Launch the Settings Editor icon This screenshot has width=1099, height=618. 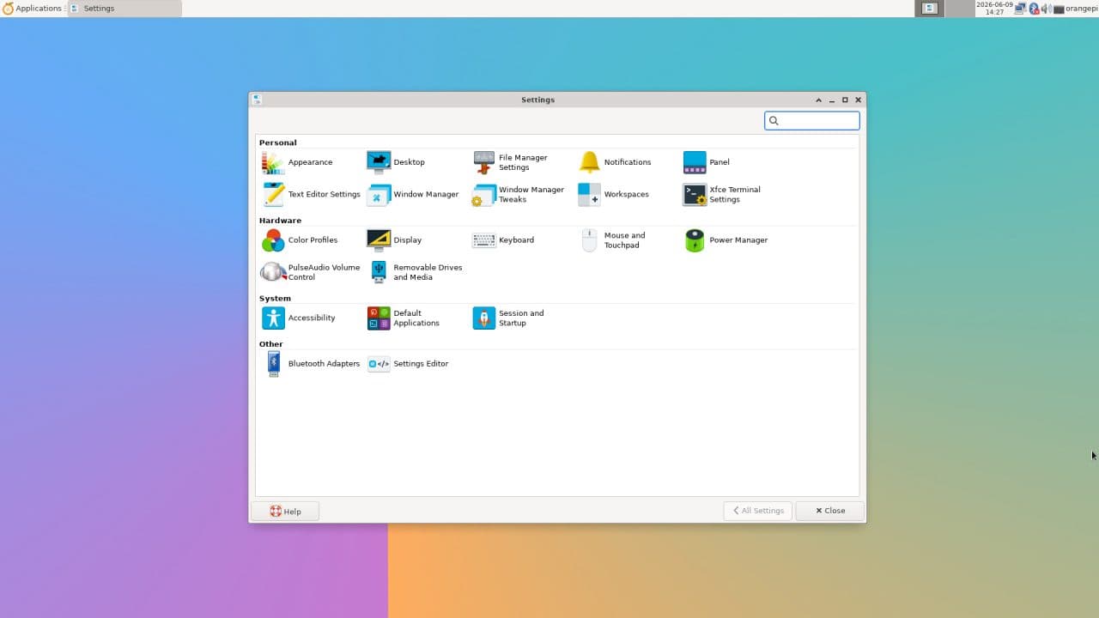379,364
